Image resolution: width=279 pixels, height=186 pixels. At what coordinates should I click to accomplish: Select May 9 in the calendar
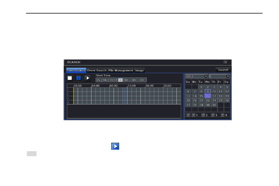[x=208, y=92]
